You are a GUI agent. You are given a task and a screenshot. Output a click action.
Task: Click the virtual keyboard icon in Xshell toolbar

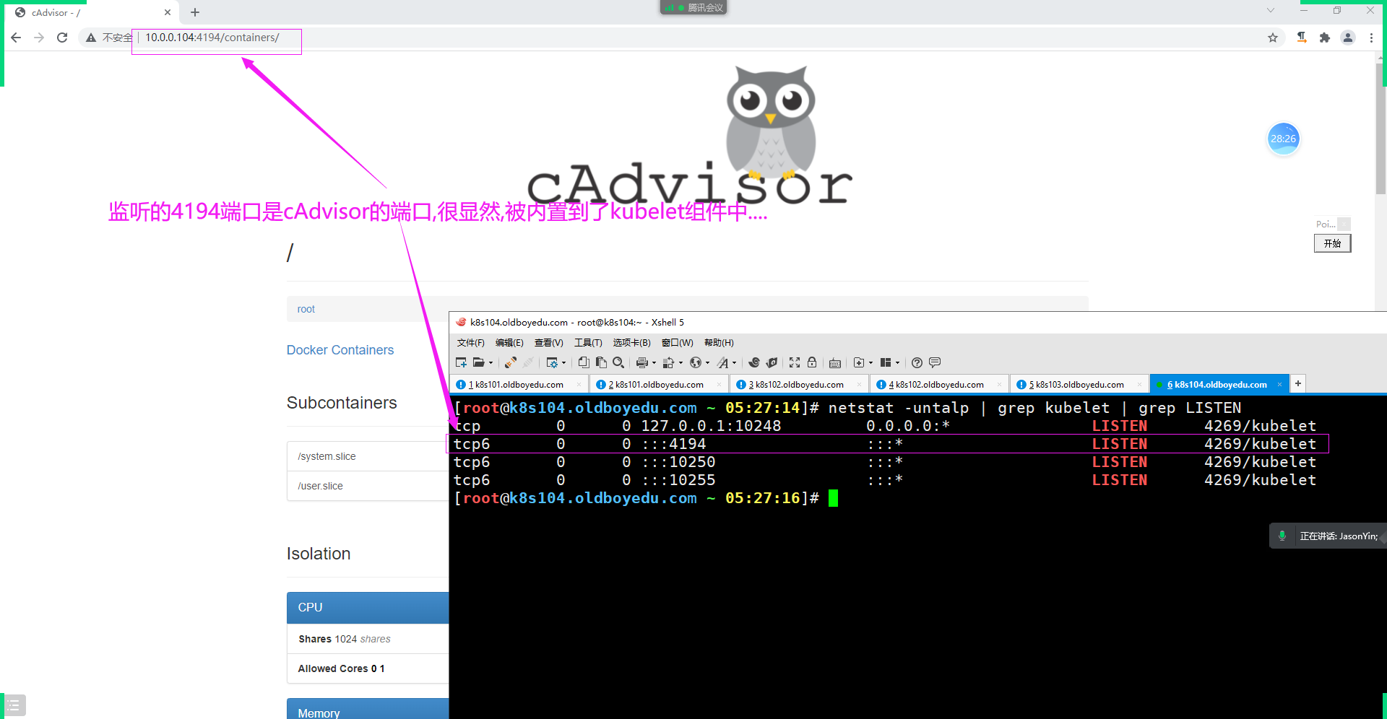(x=835, y=362)
